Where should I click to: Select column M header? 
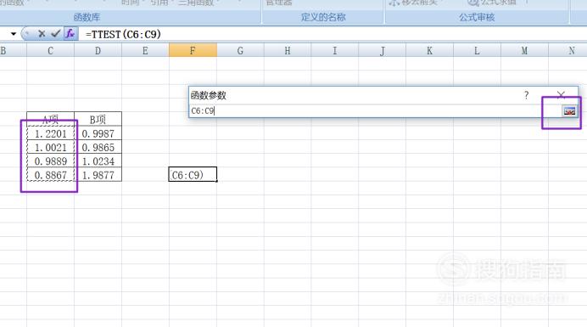point(524,50)
